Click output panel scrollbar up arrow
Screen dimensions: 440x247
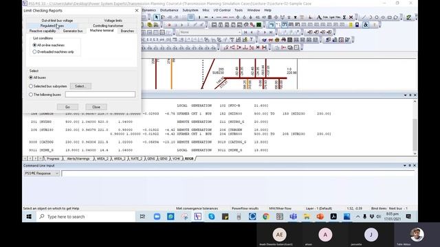pyautogui.click(x=415, y=102)
